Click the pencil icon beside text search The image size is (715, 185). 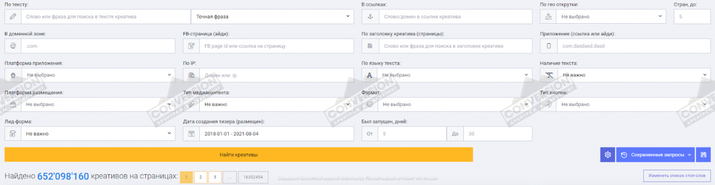13,17
